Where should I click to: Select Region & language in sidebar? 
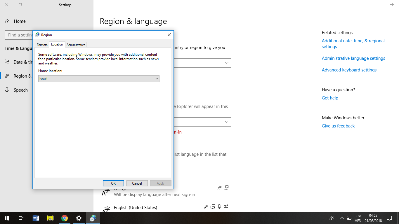[x=18, y=76]
